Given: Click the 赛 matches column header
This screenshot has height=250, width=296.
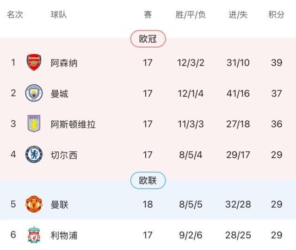Looking at the screenshot, I should [x=148, y=15].
